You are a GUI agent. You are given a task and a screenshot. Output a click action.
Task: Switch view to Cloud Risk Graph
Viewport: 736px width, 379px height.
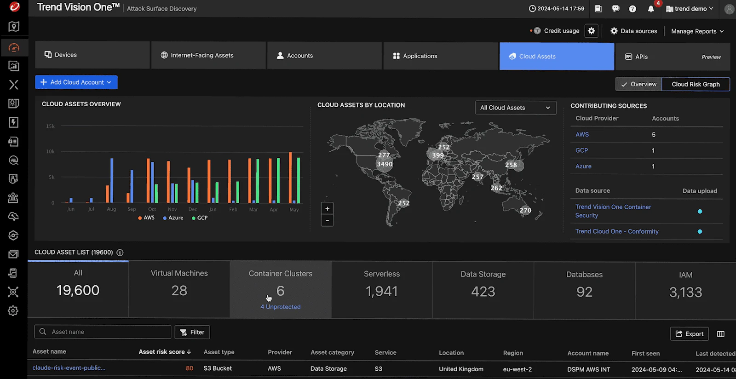click(696, 84)
